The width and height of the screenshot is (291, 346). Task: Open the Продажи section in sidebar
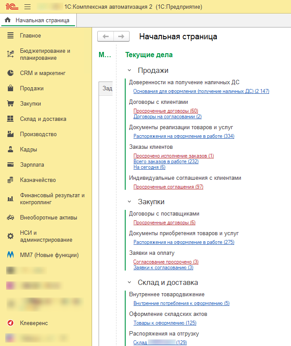(32, 88)
